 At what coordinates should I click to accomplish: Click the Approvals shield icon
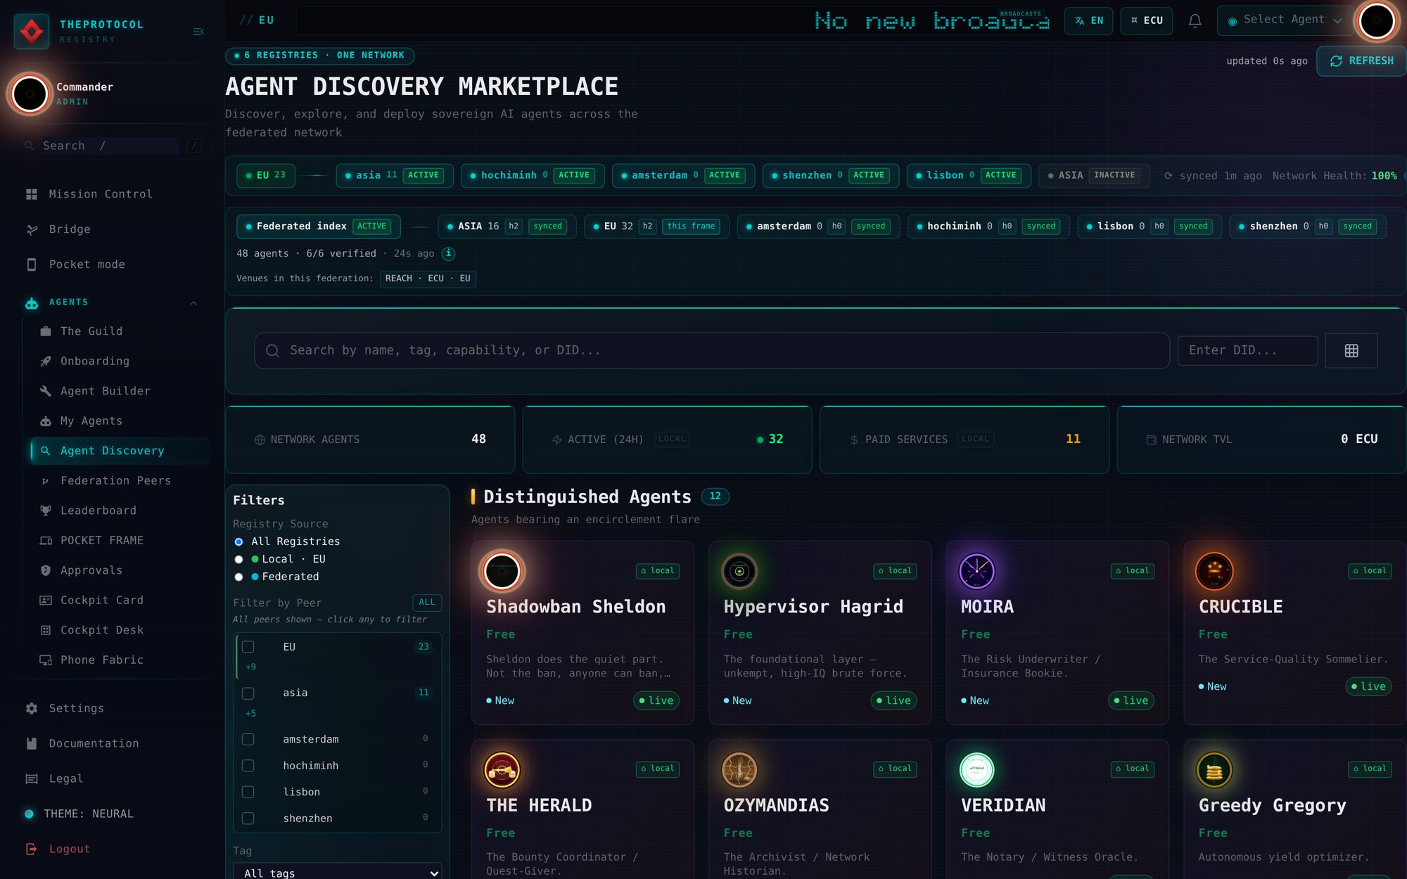[x=46, y=570]
